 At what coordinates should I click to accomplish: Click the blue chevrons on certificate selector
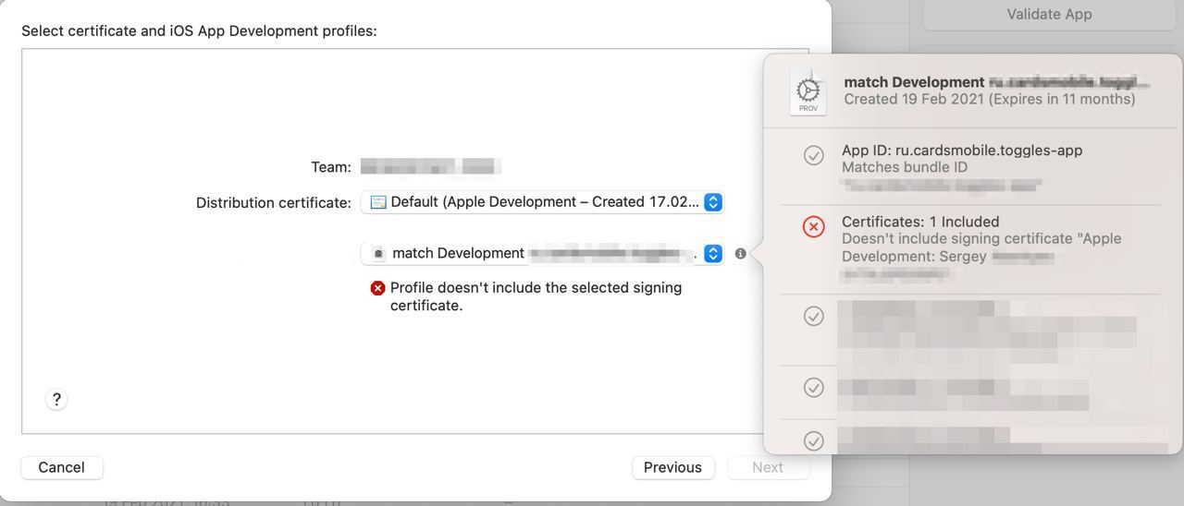coord(713,202)
